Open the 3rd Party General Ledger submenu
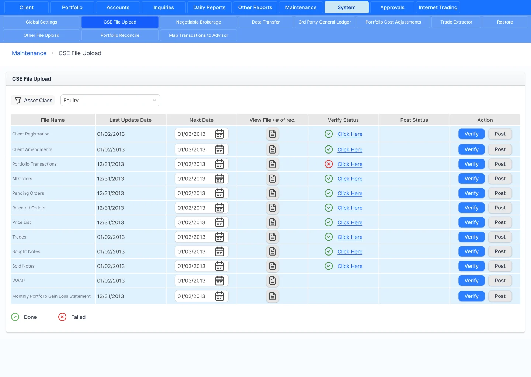 325,22
